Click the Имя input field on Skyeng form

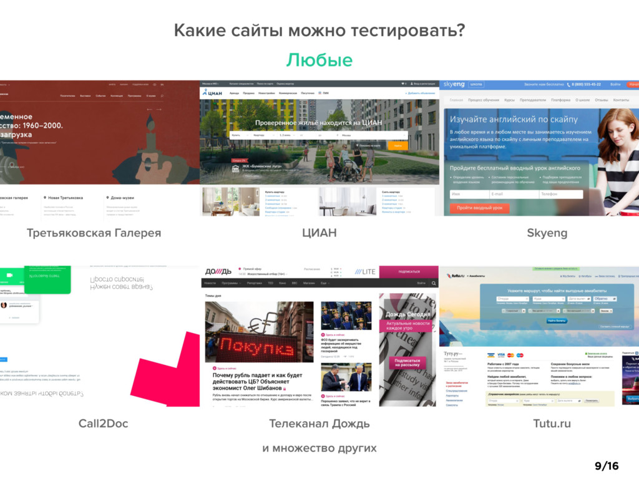(x=469, y=195)
